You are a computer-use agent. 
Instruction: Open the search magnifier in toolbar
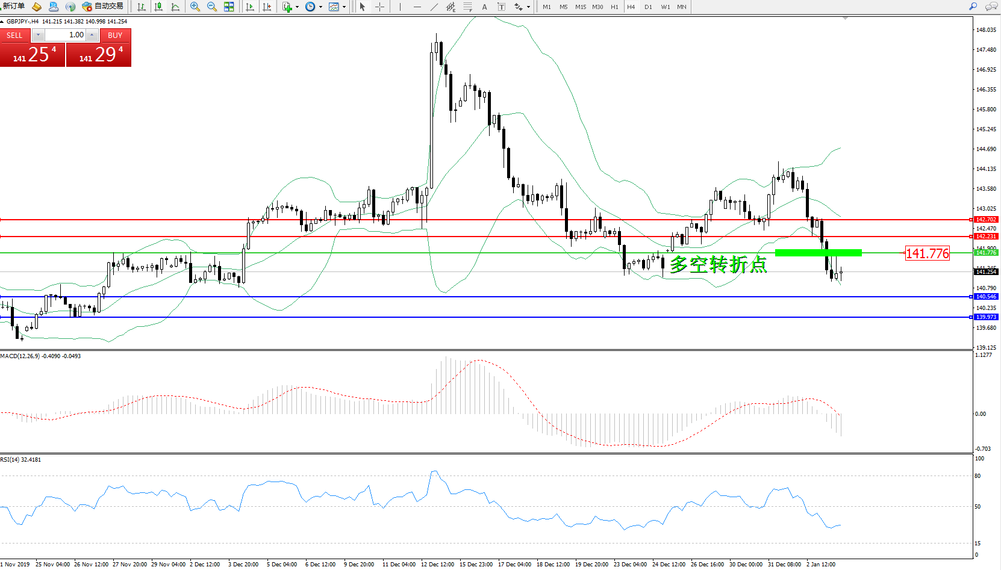(x=973, y=7)
